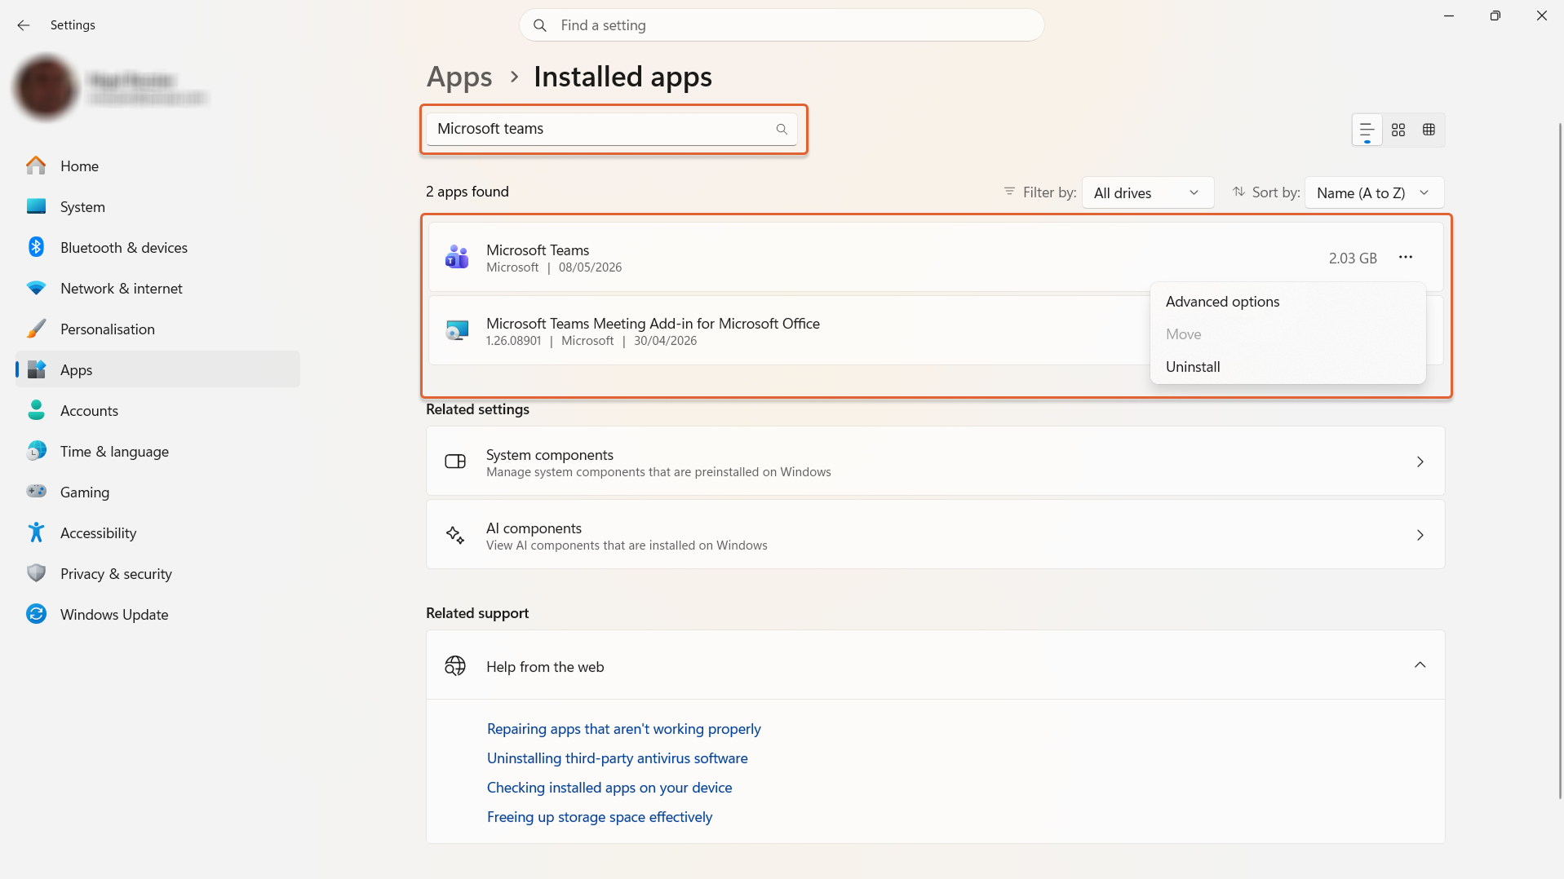Open Accessibility settings
This screenshot has height=879, width=1564.
pyautogui.click(x=157, y=532)
